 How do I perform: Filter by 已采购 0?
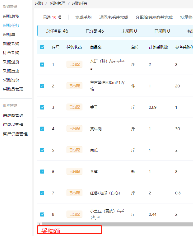pyautogui.click(x=162, y=31)
